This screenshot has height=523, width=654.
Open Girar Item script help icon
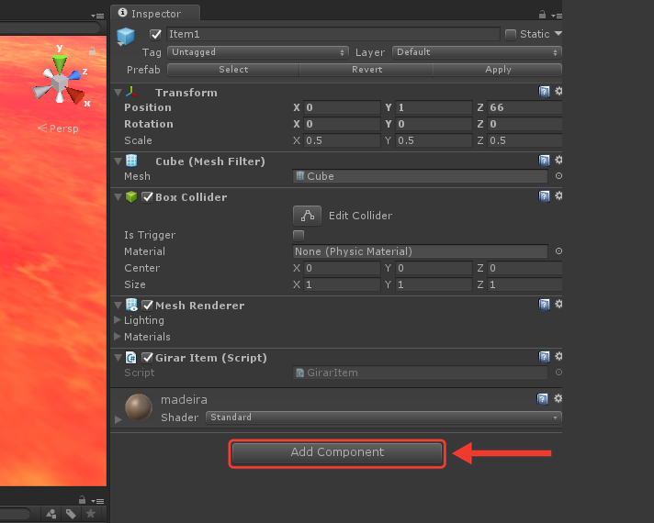coord(544,356)
